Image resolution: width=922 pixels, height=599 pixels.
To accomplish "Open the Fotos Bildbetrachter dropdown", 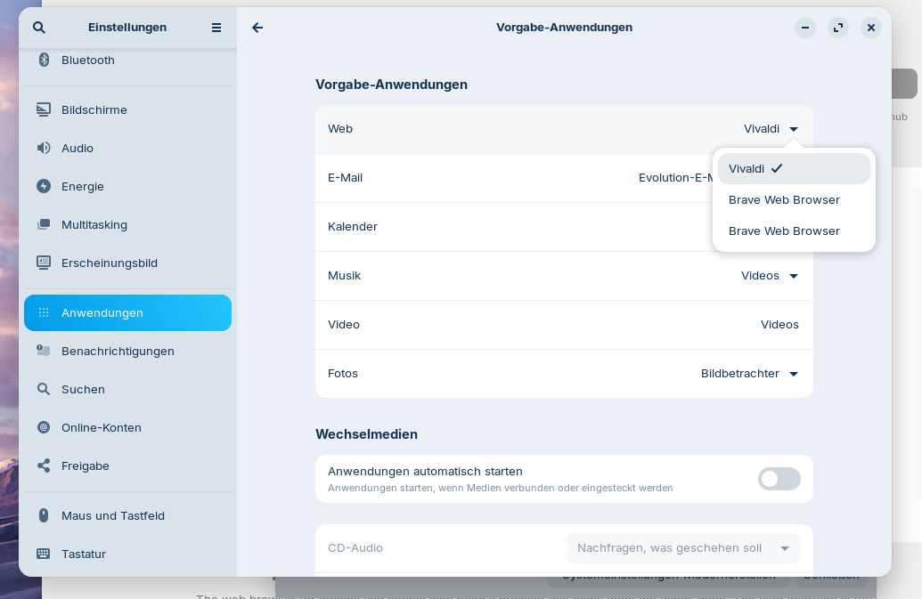I will pos(750,374).
